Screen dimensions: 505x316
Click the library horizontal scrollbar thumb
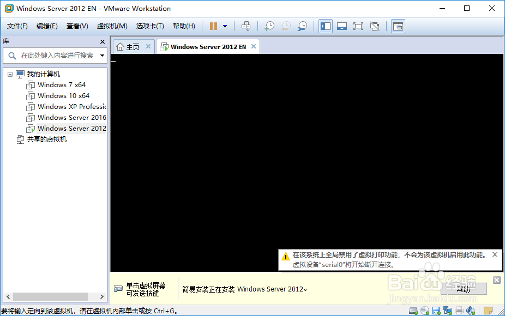pos(51,297)
